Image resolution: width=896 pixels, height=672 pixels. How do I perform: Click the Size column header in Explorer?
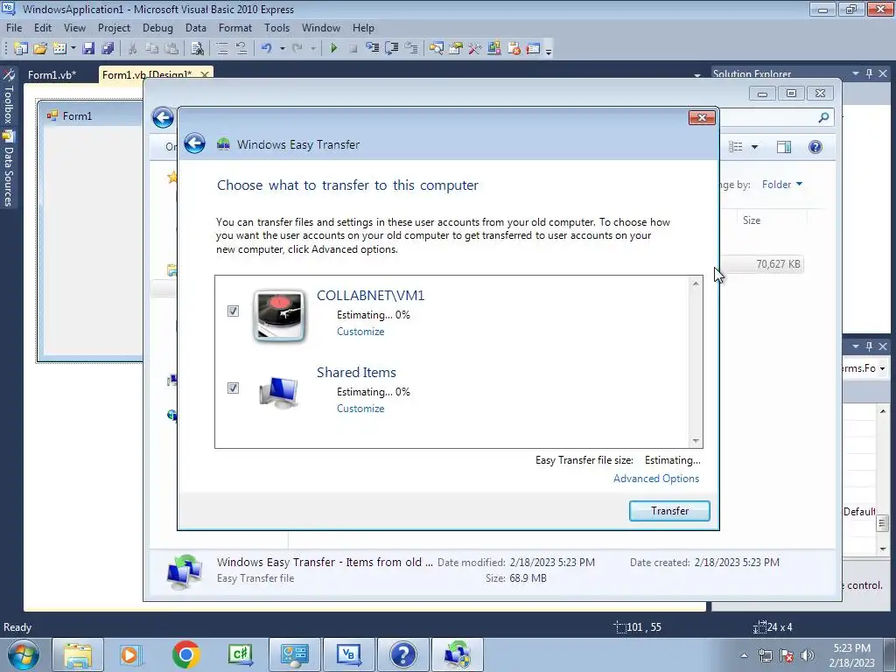click(752, 220)
